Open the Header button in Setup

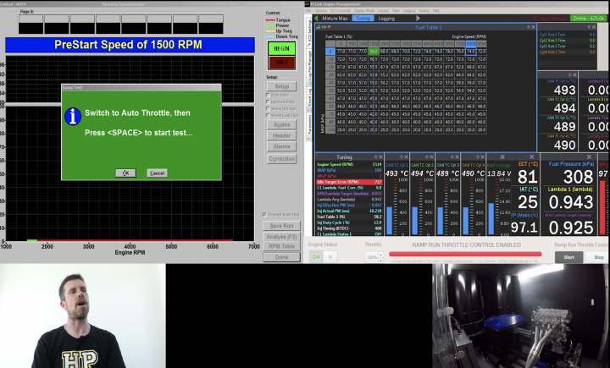click(x=281, y=135)
